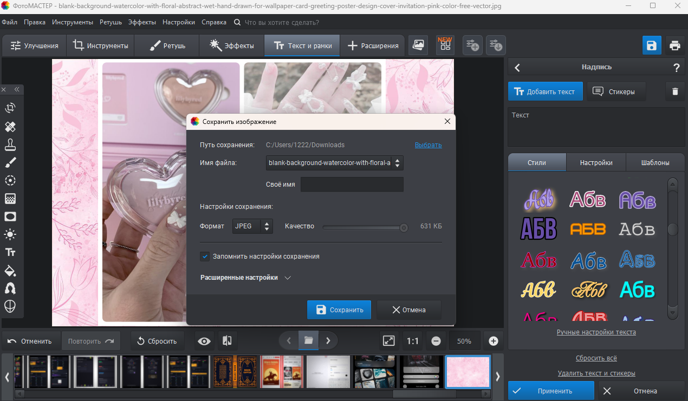This screenshot has height=401, width=688.
Task: Go back from the Надпись panel
Action: [517, 68]
